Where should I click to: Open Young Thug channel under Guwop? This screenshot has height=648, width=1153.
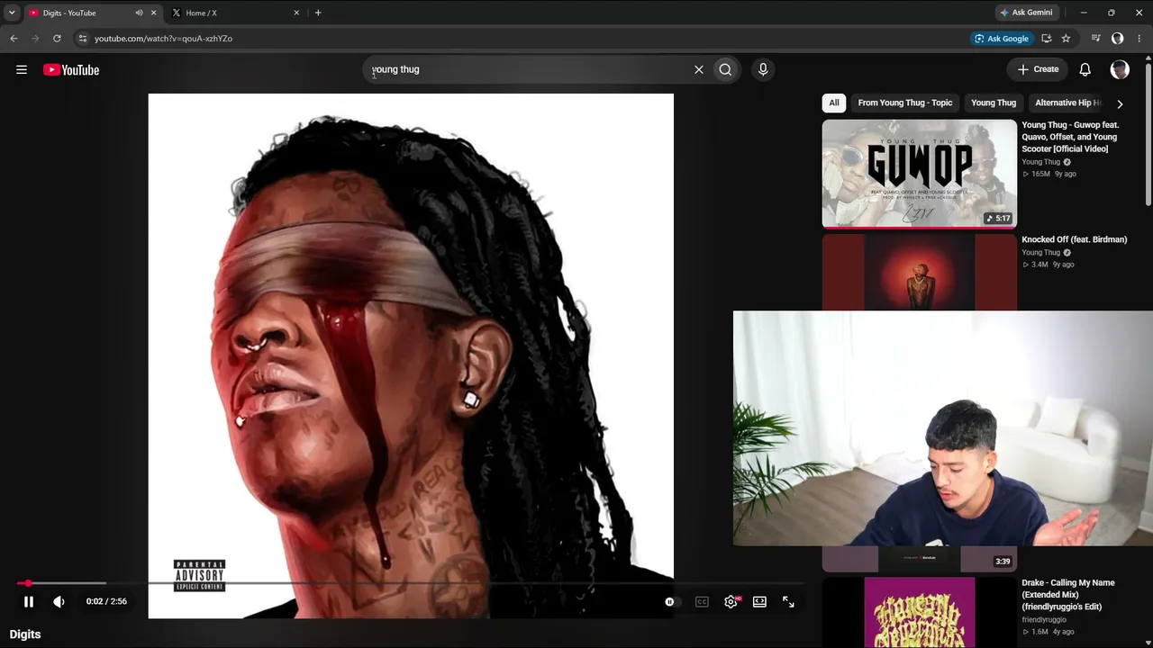coord(1040,162)
